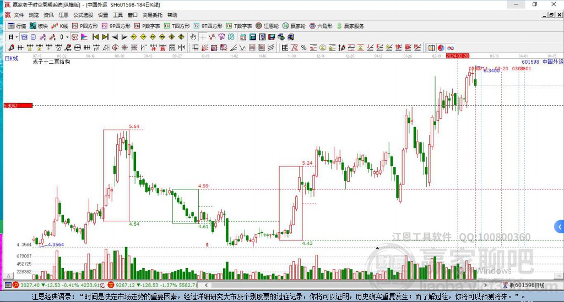Open the 江恩轮 tool
The image size is (564, 302).
tap(267, 26)
